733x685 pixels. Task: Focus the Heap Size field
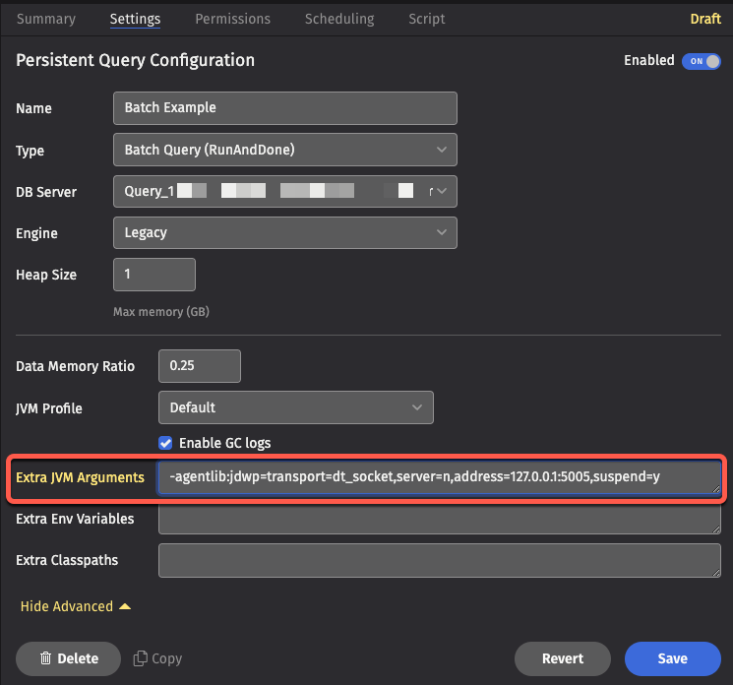tap(154, 275)
